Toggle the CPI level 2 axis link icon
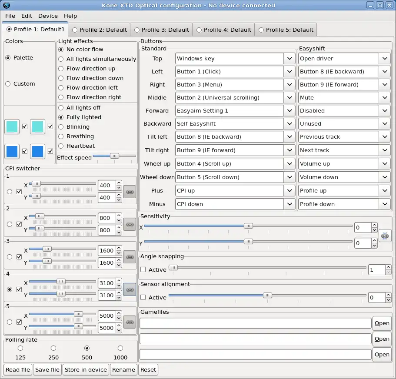 click(x=130, y=224)
